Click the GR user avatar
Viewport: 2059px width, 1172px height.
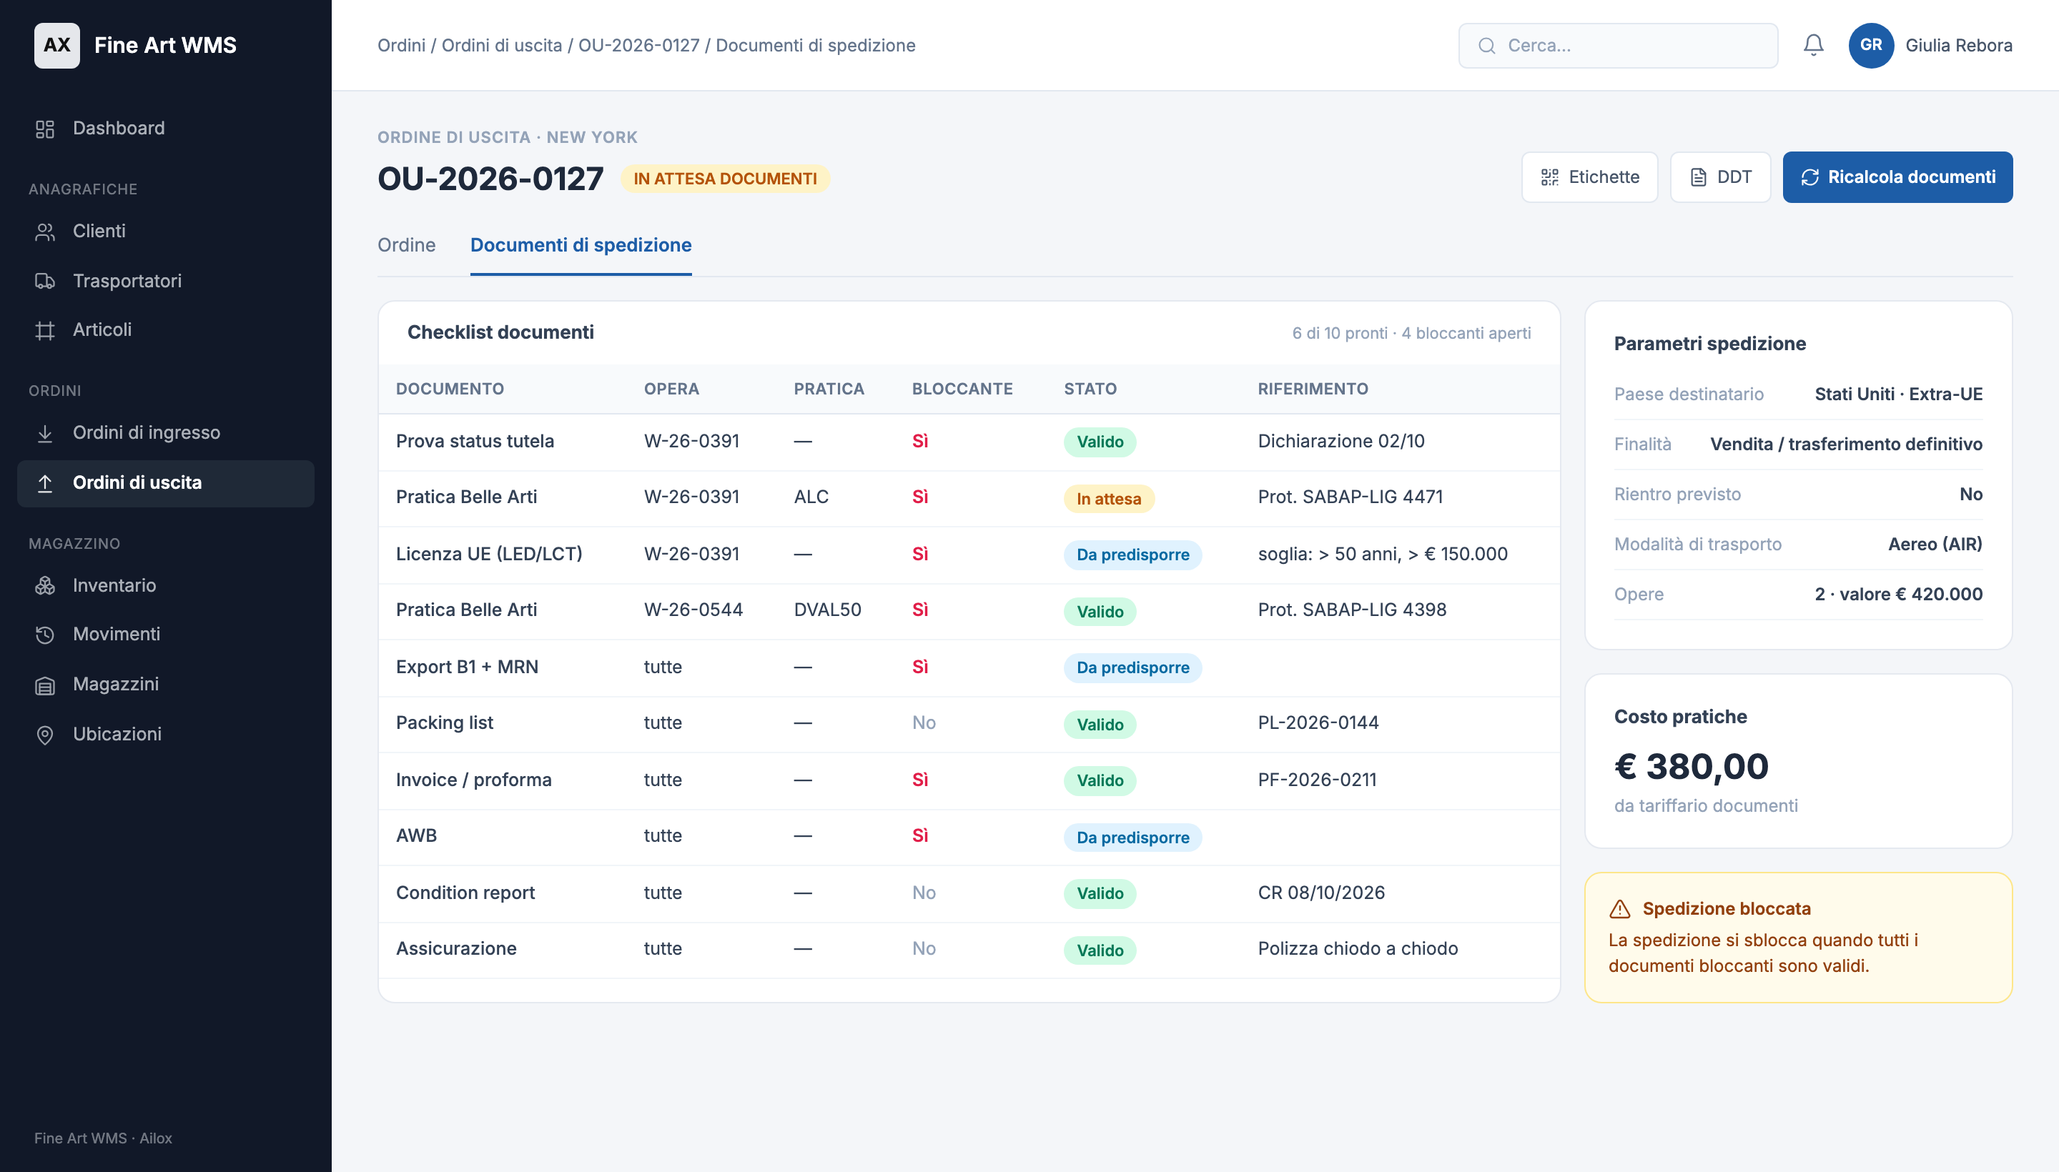click(1870, 45)
